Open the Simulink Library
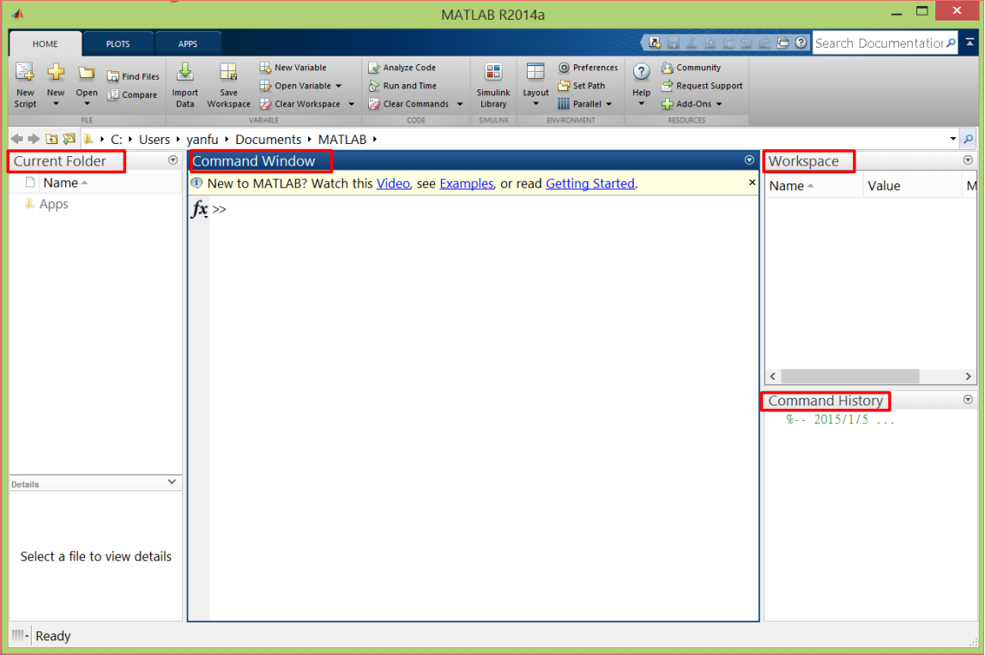Screen dimensions: 985x655 pos(493,86)
